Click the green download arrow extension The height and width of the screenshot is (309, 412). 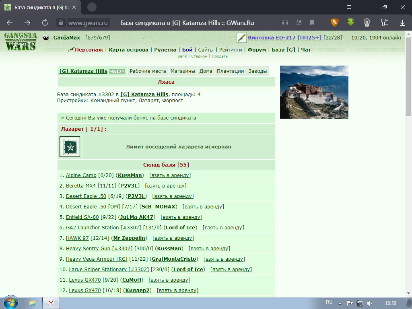pos(351,23)
